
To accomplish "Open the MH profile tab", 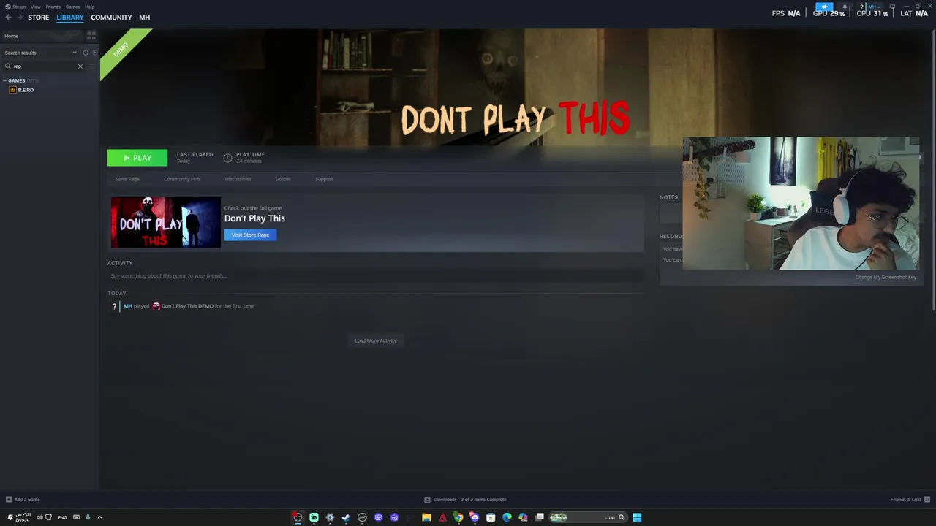I will [x=145, y=18].
